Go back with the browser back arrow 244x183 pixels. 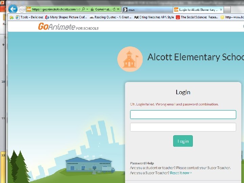[13, 9]
